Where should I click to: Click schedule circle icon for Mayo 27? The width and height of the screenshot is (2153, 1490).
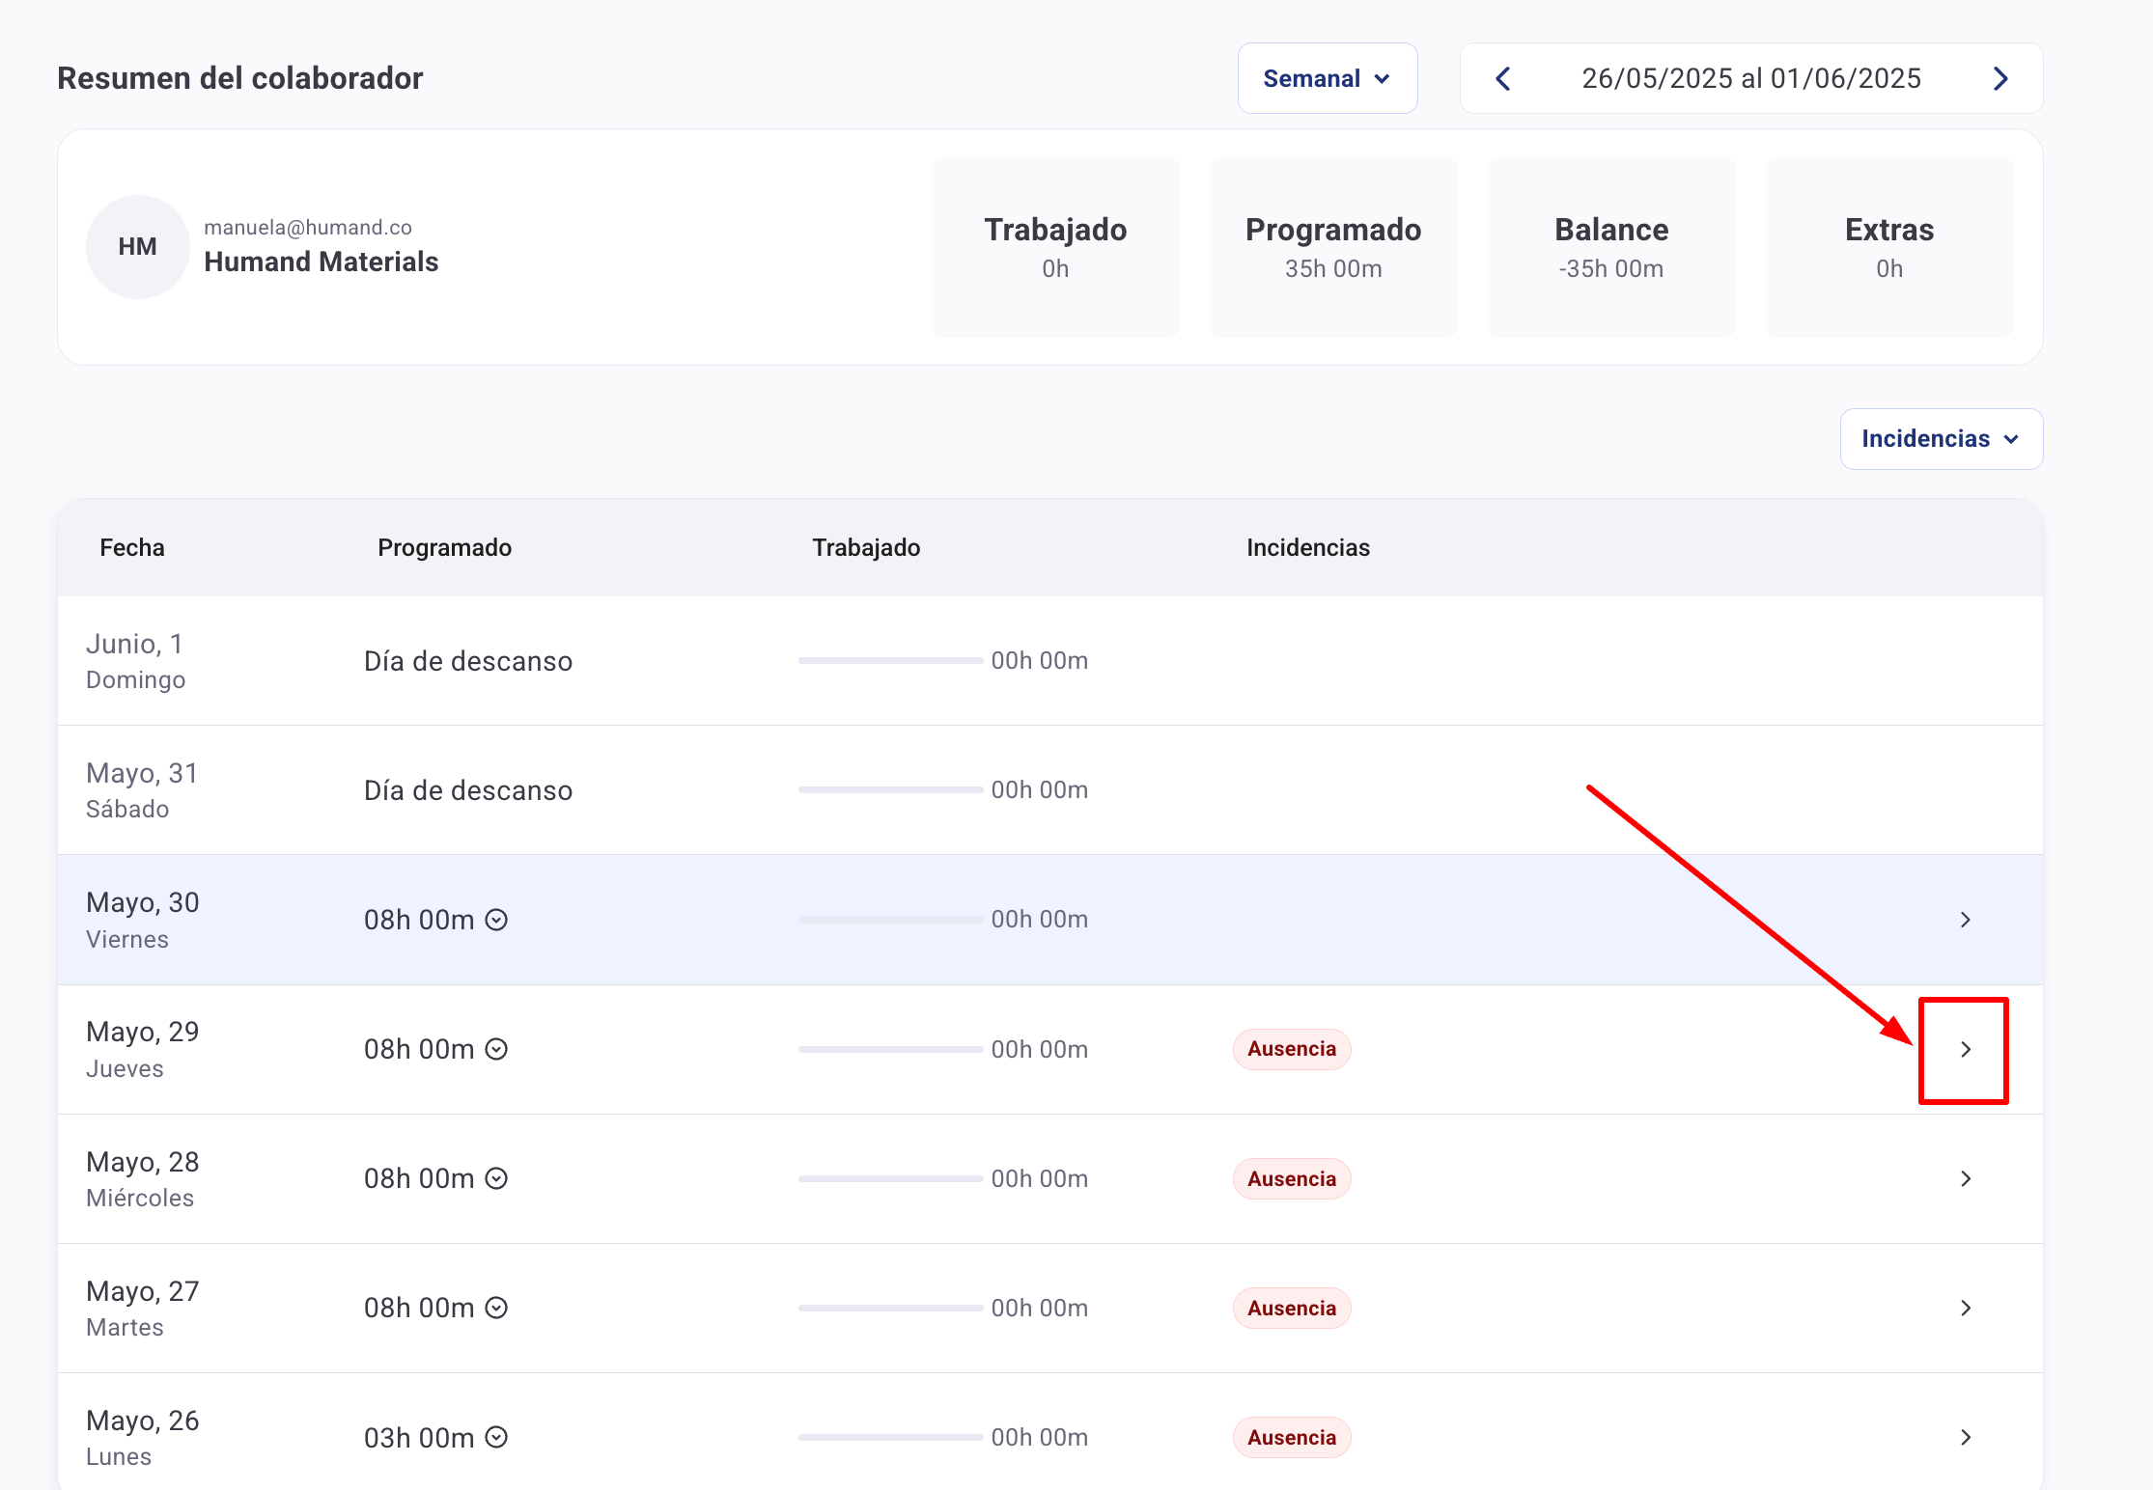coord(496,1308)
